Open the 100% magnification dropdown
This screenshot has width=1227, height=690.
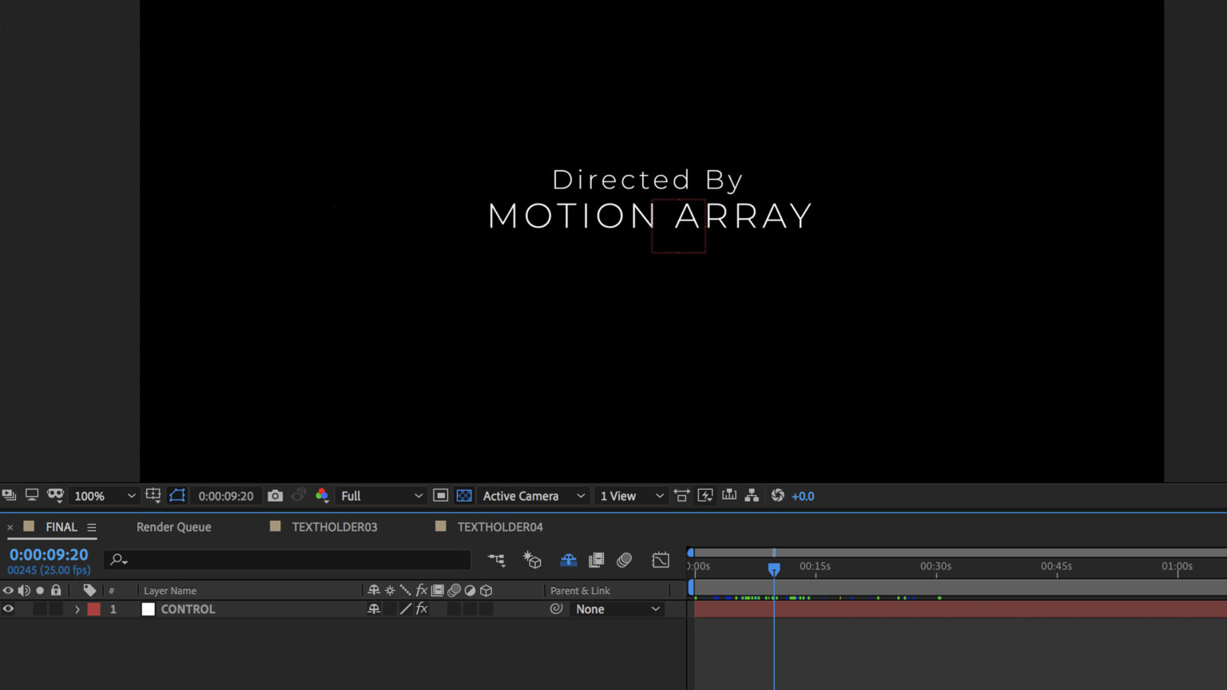[104, 496]
